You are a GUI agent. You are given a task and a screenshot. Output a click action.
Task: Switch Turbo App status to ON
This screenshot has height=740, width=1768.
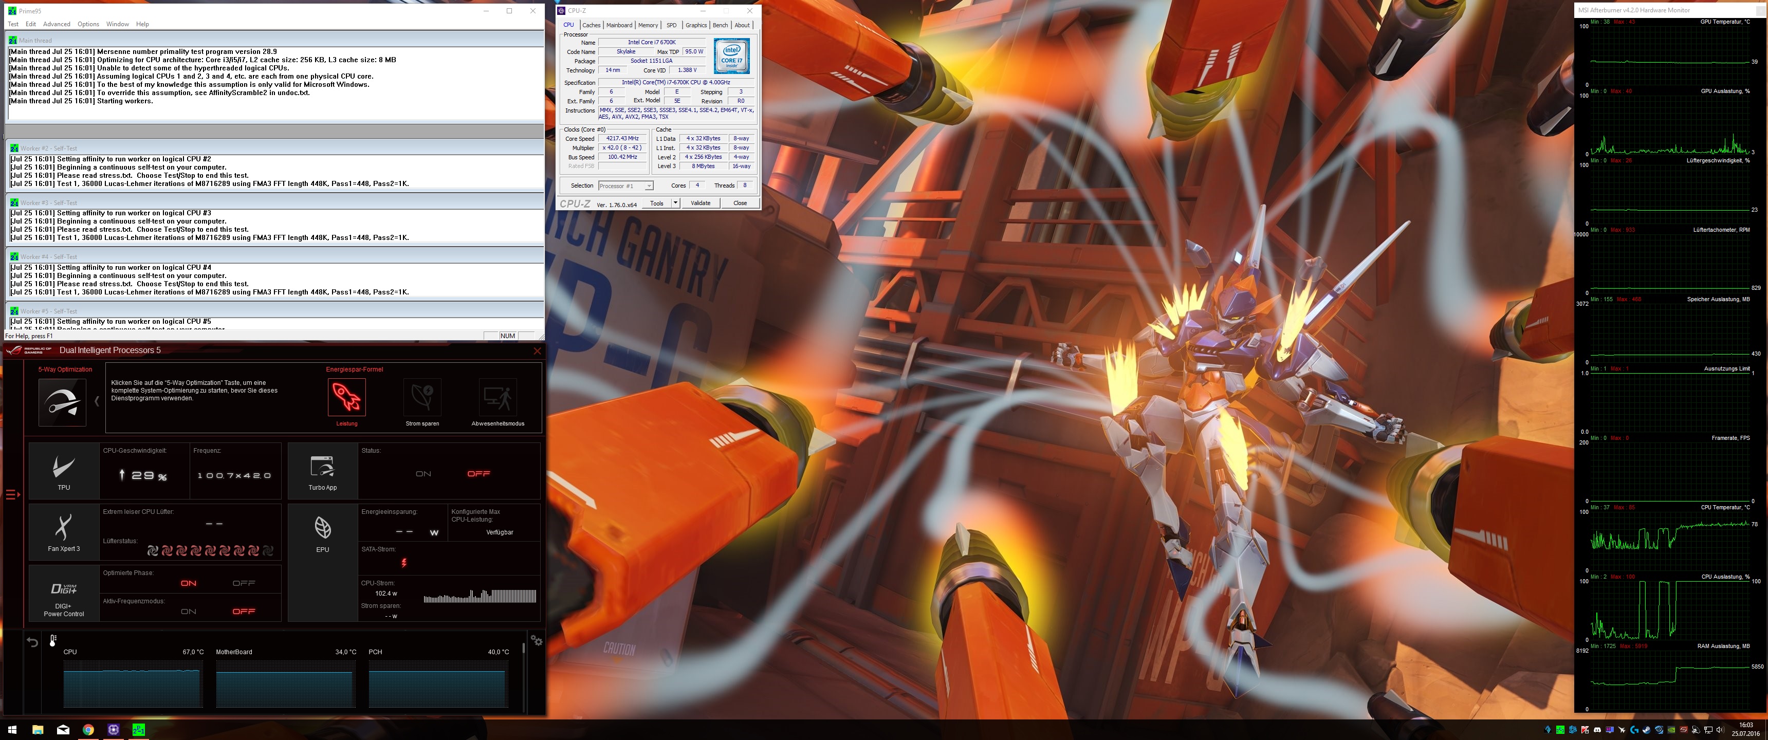(x=423, y=474)
